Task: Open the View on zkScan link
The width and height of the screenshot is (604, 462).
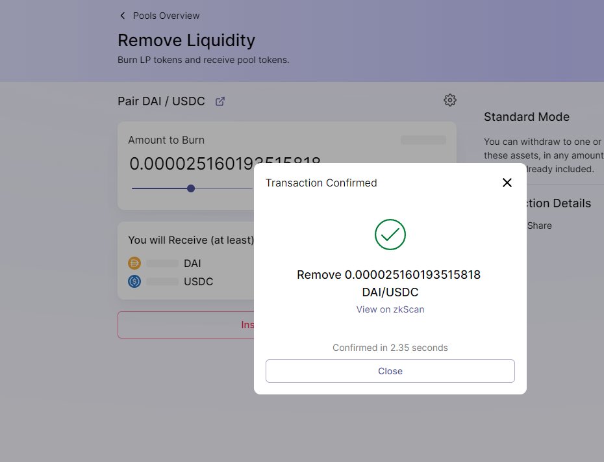Action: click(x=390, y=309)
